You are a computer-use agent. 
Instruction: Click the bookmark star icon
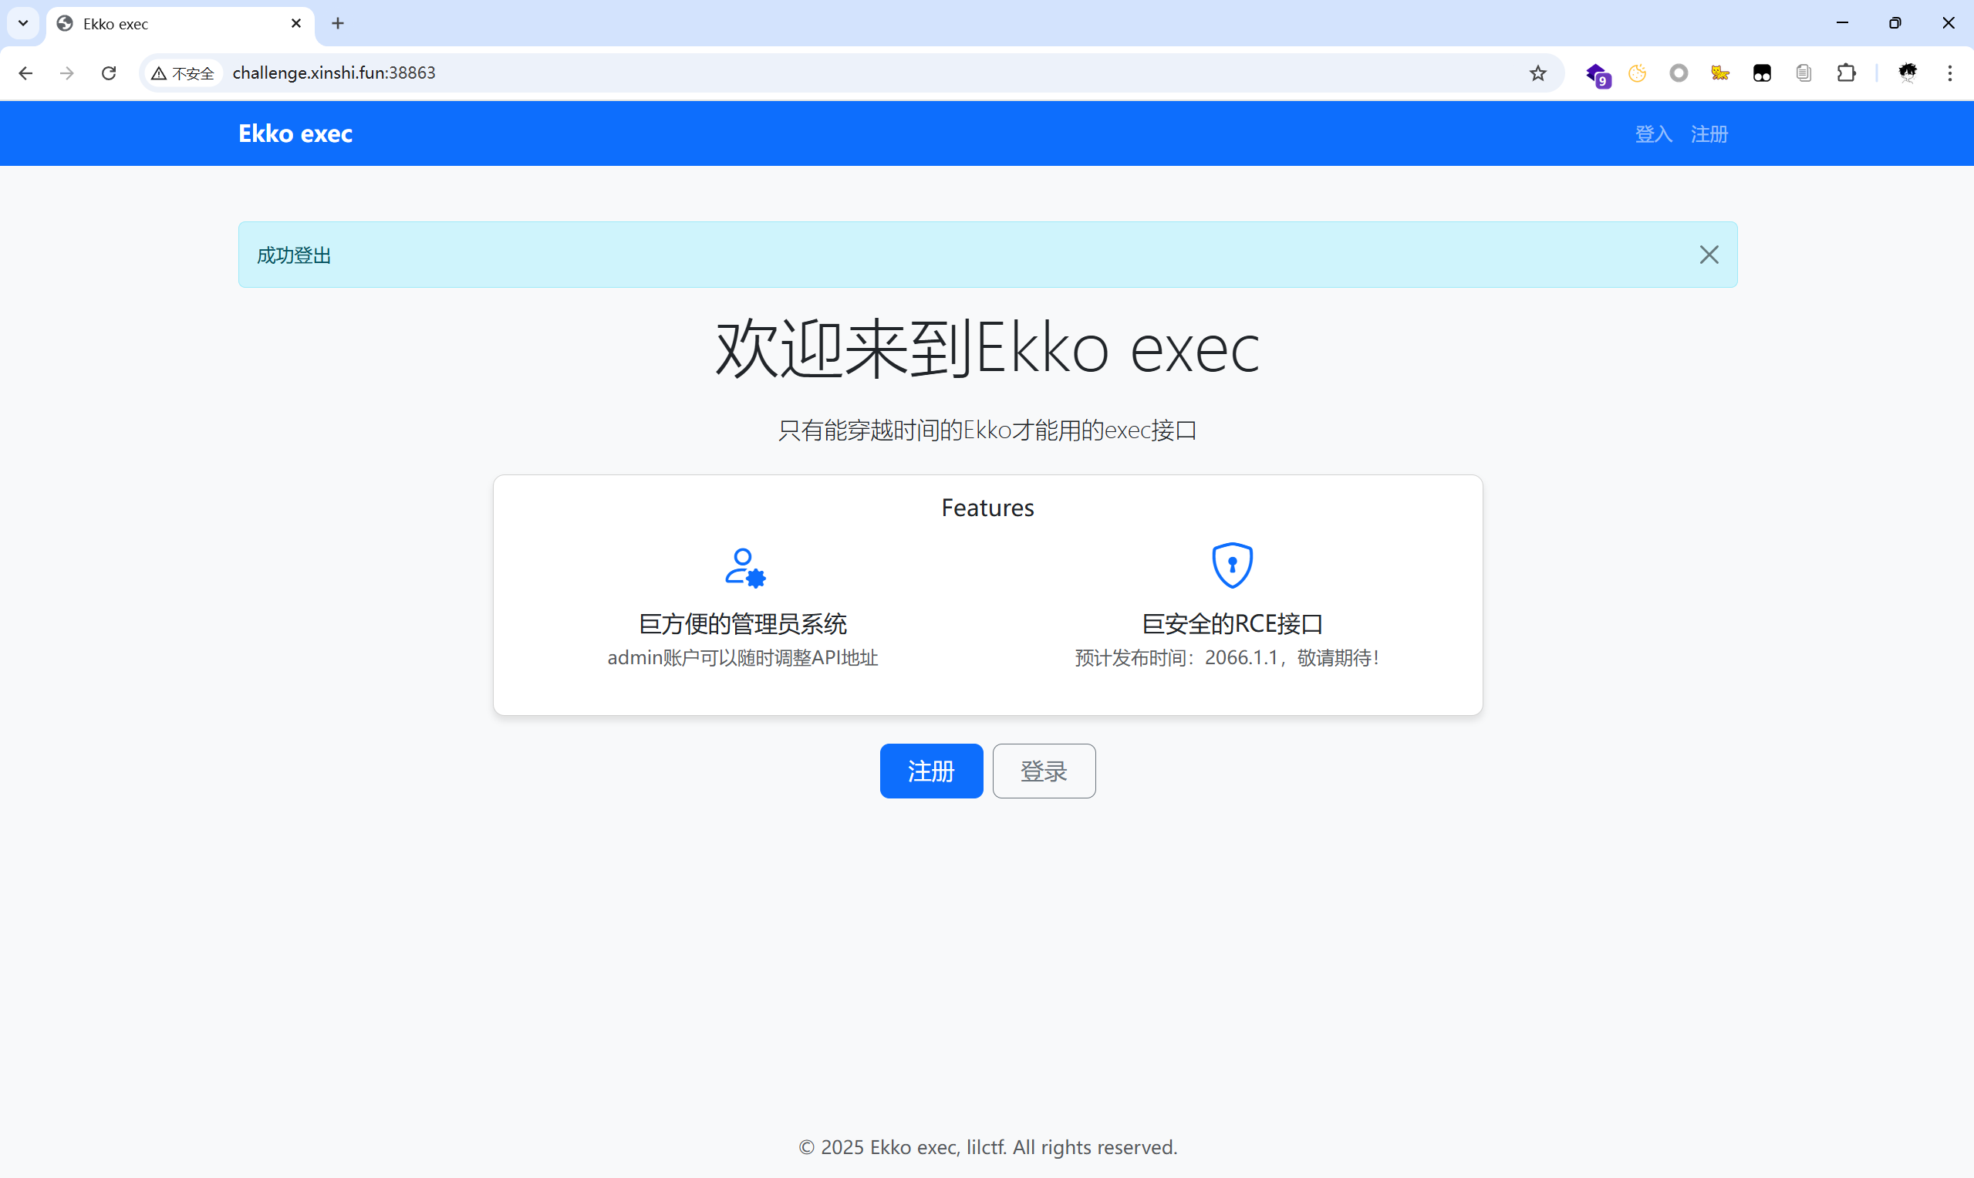click(x=1537, y=73)
